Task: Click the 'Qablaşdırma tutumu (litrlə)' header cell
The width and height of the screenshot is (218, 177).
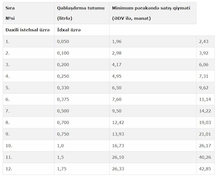Action: point(81,13)
